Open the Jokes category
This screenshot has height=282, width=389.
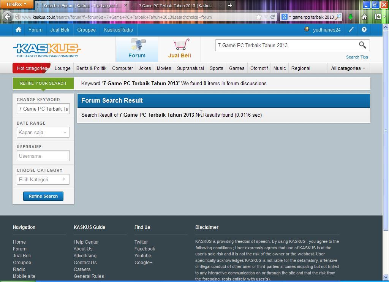click(x=145, y=68)
